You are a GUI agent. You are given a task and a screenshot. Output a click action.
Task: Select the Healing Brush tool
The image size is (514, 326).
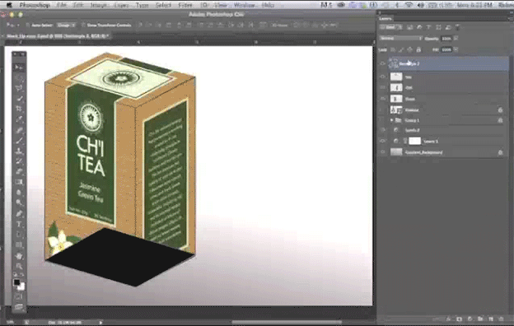19,130
